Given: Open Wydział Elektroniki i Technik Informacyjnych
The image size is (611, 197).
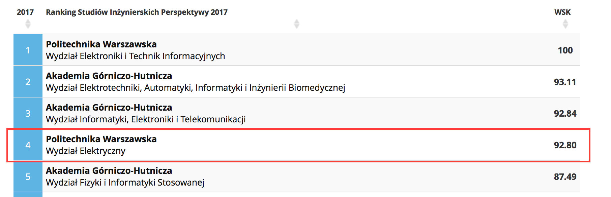Looking at the screenshot, I should pyautogui.click(x=136, y=56).
